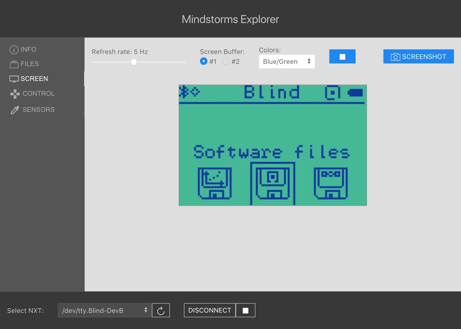Select screen buffer #1
This screenshot has height=329, width=461.
tap(204, 61)
